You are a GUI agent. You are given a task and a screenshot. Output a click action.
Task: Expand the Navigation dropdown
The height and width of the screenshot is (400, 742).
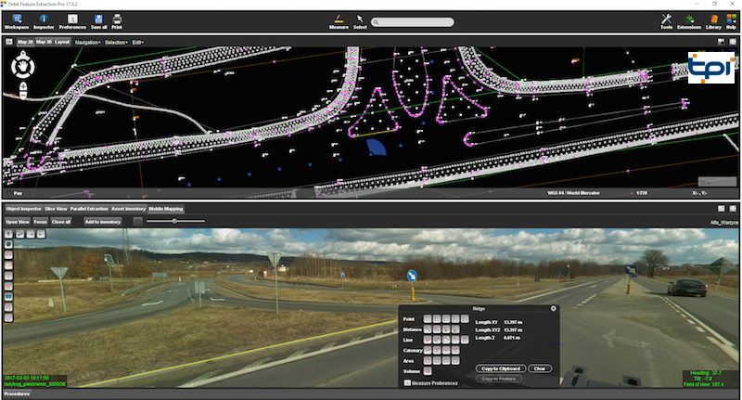point(87,42)
